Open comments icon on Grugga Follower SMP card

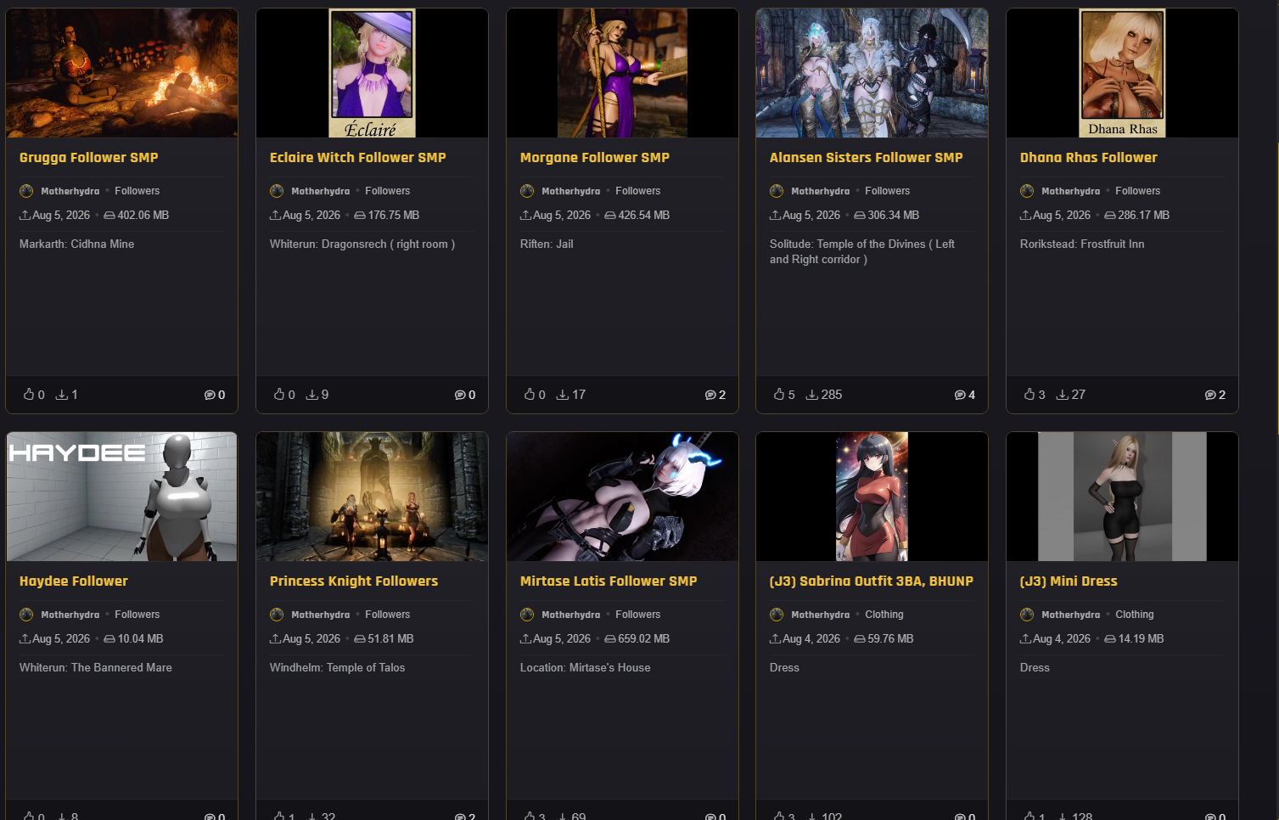210,395
